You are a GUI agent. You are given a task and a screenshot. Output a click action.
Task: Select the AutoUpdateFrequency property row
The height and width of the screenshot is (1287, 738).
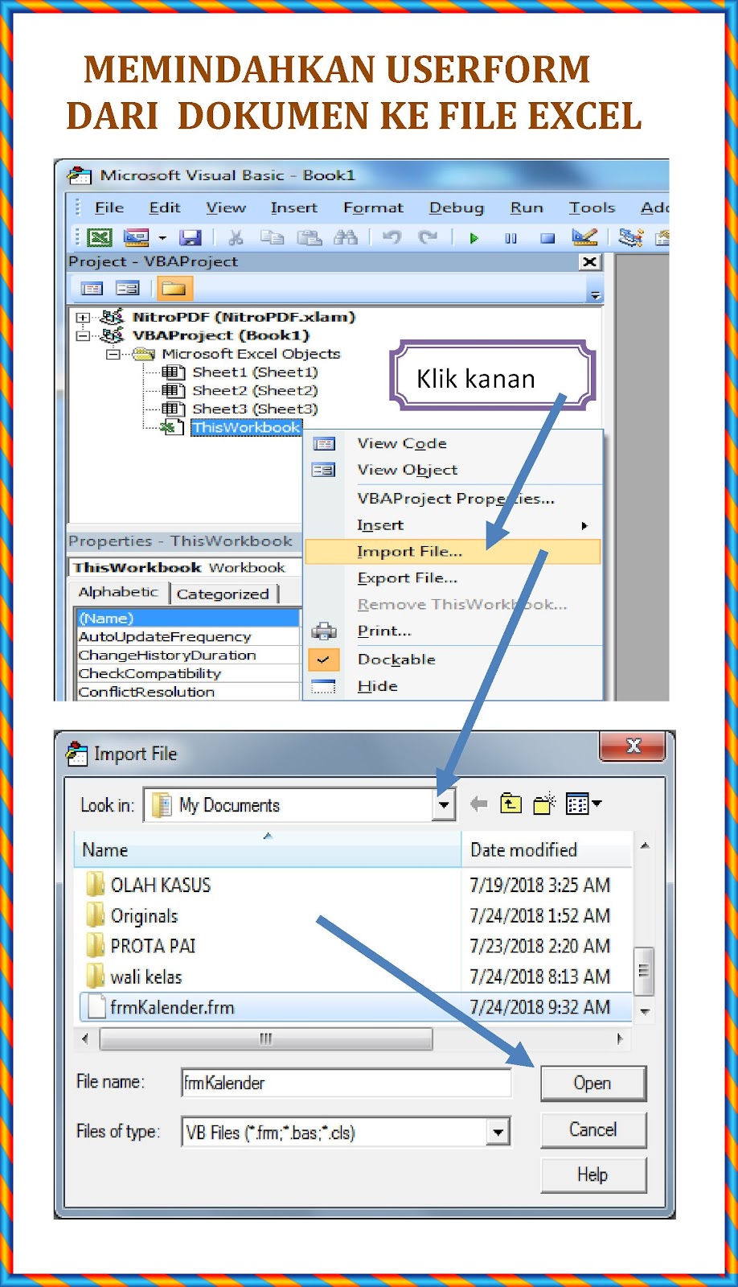188,637
